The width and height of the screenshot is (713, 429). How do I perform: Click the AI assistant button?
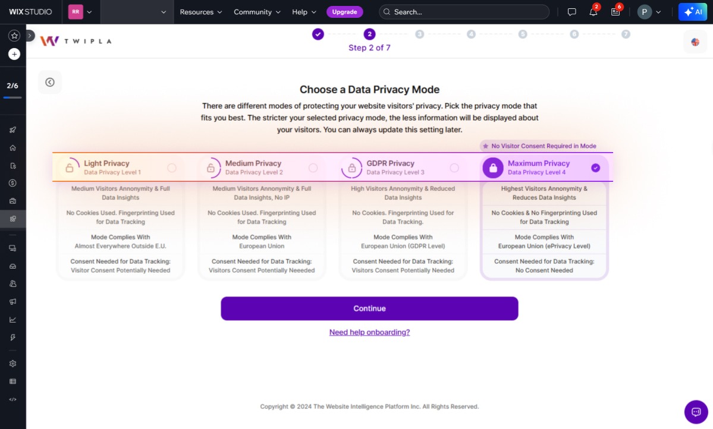[693, 12]
